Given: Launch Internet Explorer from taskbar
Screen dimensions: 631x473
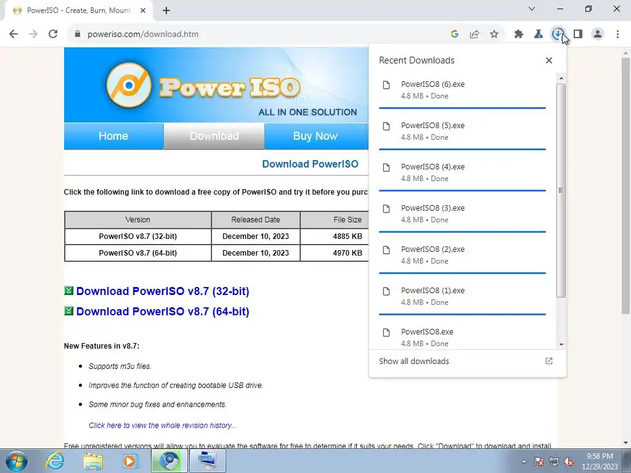Looking at the screenshot, I should [x=55, y=461].
